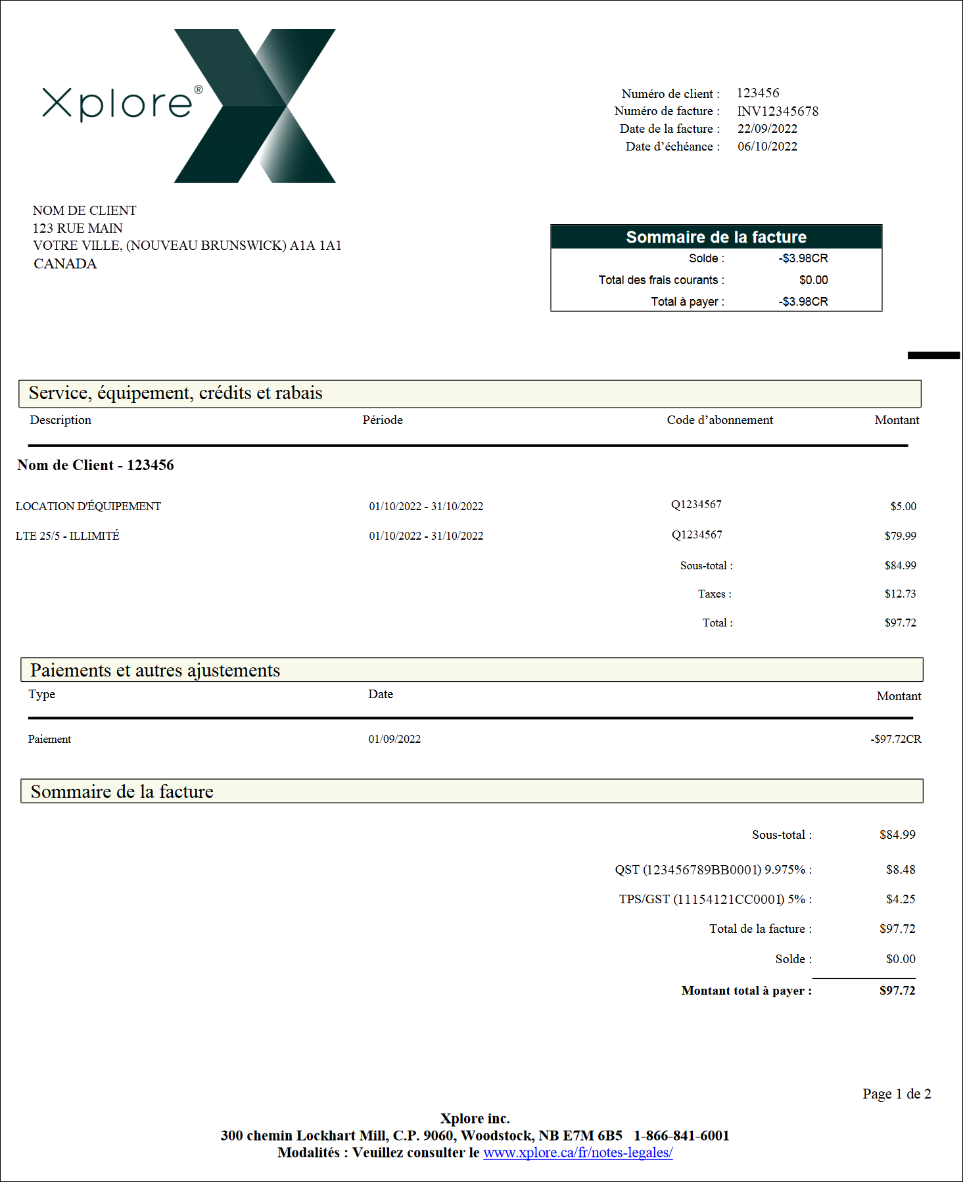963x1182 pixels.
Task: Click the -$97.72CR payment amount
Action: click(896, 739)
